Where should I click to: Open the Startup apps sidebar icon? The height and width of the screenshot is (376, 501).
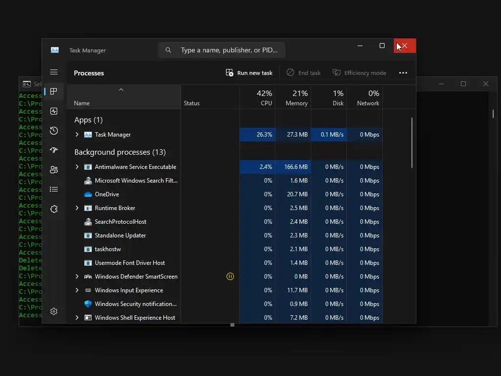[x=54, y=150]
